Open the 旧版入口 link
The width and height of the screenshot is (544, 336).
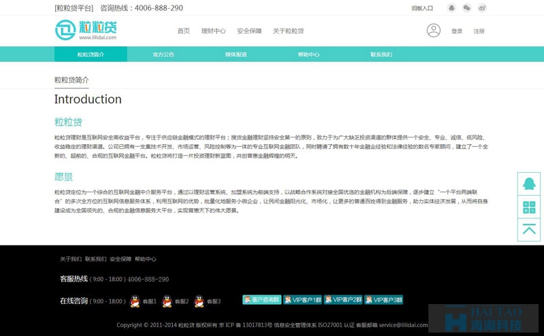422,8
